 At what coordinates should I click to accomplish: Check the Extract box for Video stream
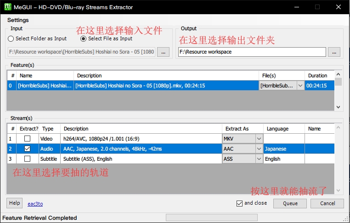point(27,139)
